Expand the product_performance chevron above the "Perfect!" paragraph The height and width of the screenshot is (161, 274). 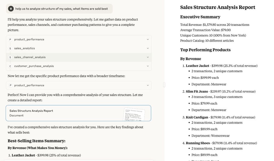click(x=148, y=85)
